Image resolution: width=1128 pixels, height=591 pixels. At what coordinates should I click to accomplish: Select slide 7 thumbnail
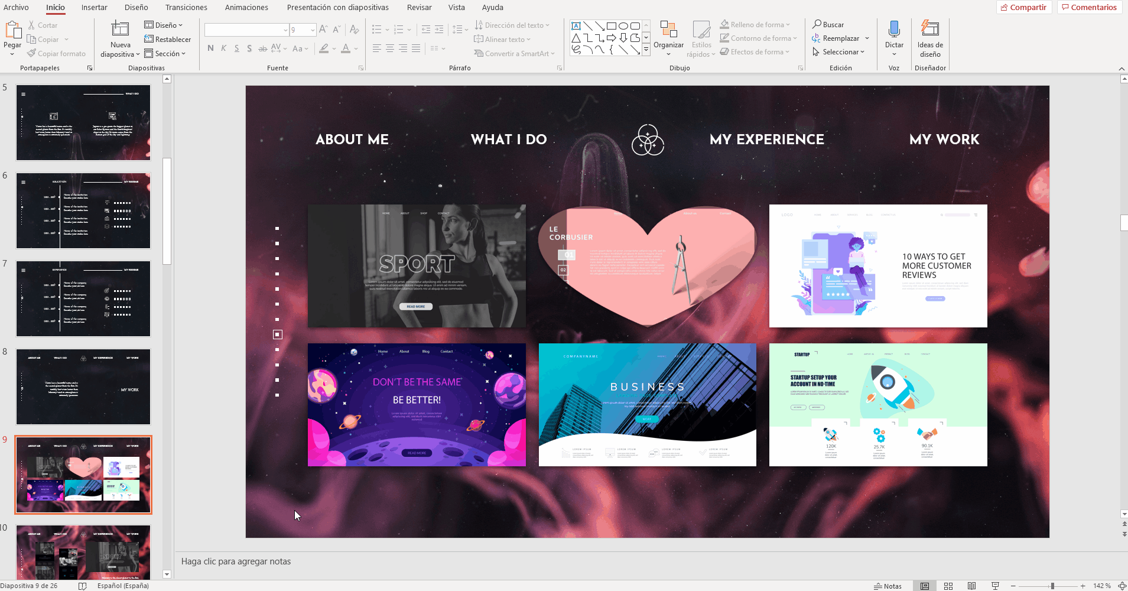click(x=83, y=298)
